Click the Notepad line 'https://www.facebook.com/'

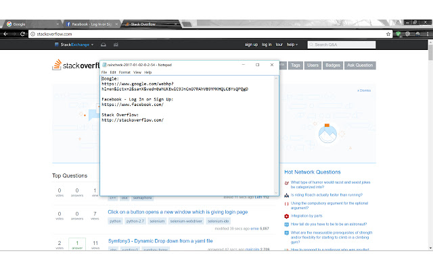click(x=133, y=105)
